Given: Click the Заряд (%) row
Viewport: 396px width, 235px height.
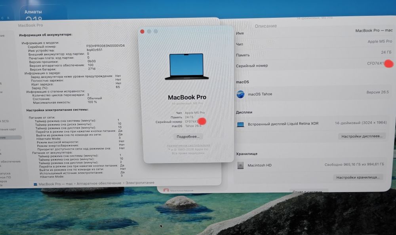Looking at the screenshot, I should [76, 87].
